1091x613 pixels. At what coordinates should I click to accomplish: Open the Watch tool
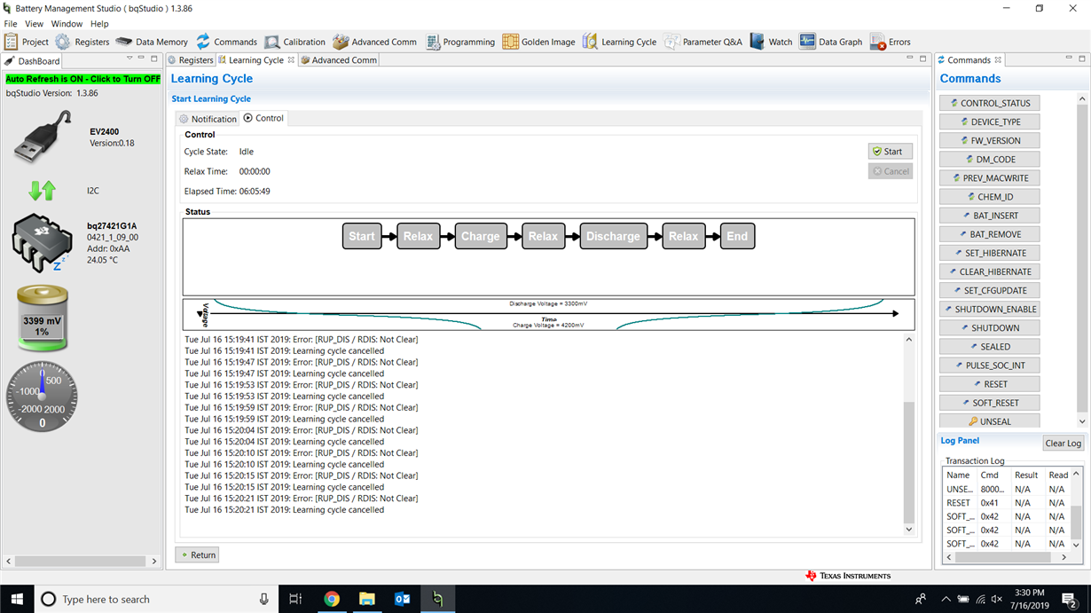tap(771, 42)
